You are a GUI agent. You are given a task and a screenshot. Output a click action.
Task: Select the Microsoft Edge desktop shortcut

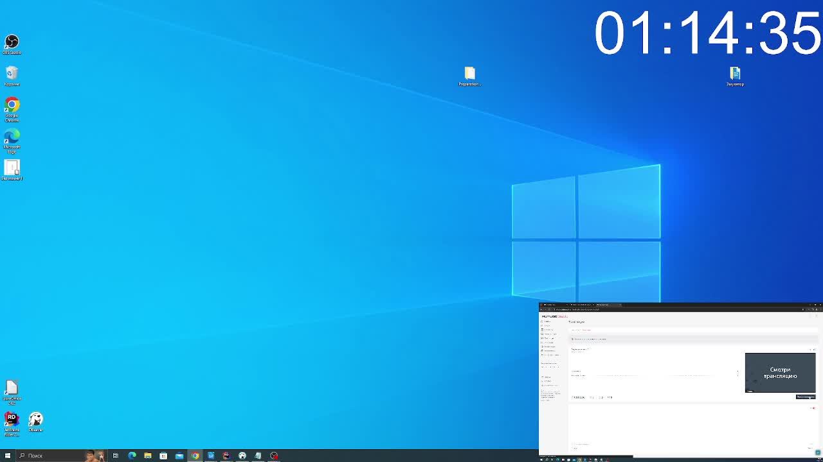click(x=12, y=141)
